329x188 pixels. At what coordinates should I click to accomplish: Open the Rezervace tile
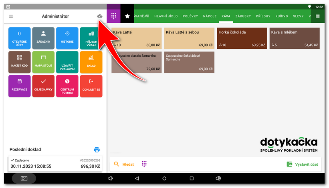20,86
